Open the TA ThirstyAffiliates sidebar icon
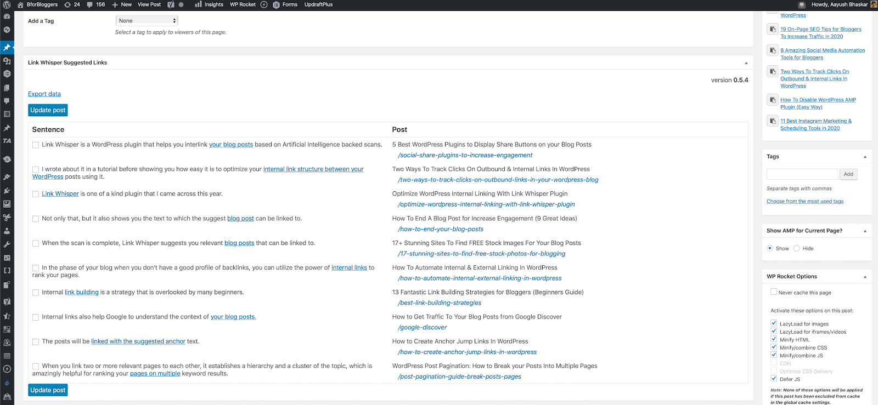The height and width of the screenshot is (405, 878). 7,141
